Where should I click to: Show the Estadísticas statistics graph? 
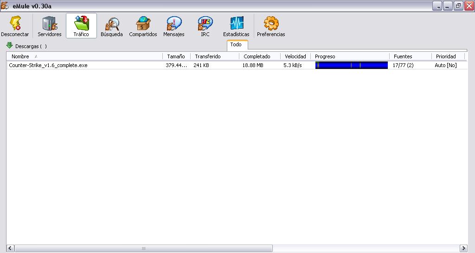pos(236,24)
